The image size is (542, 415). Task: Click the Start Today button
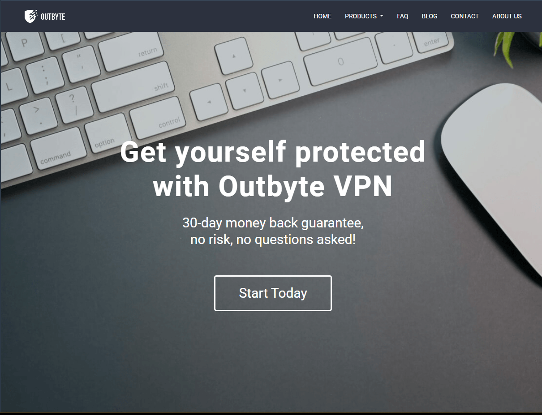click(x=273, y=293)
